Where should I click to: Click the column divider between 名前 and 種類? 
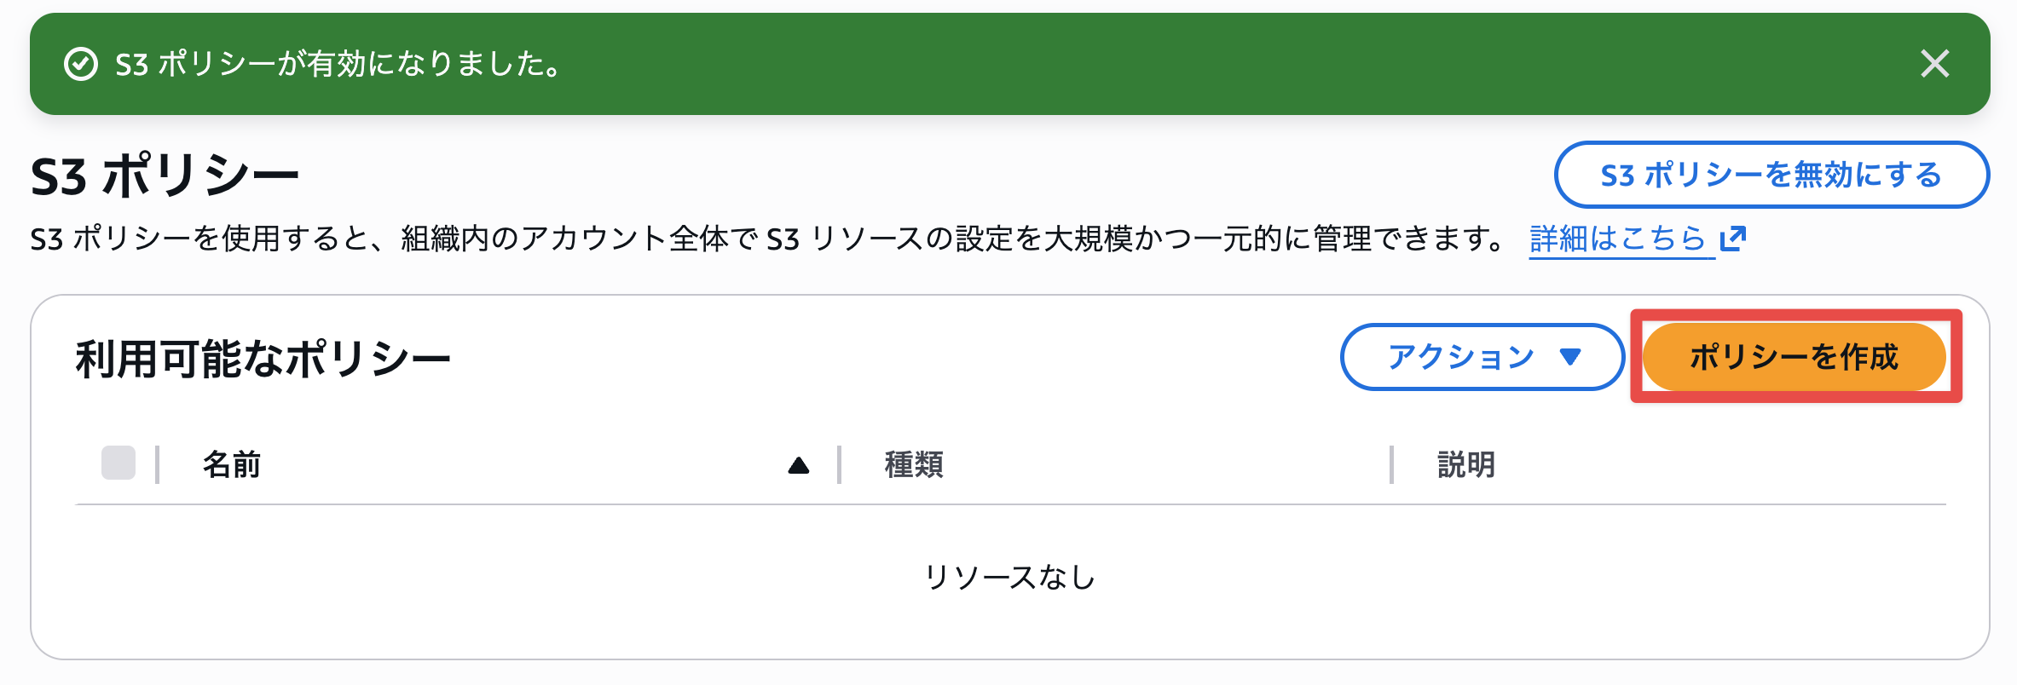point(840,465)
